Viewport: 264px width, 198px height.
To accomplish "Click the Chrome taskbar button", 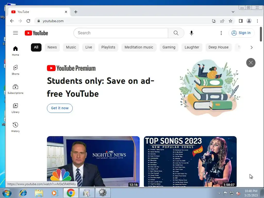I will click(71, 193).
